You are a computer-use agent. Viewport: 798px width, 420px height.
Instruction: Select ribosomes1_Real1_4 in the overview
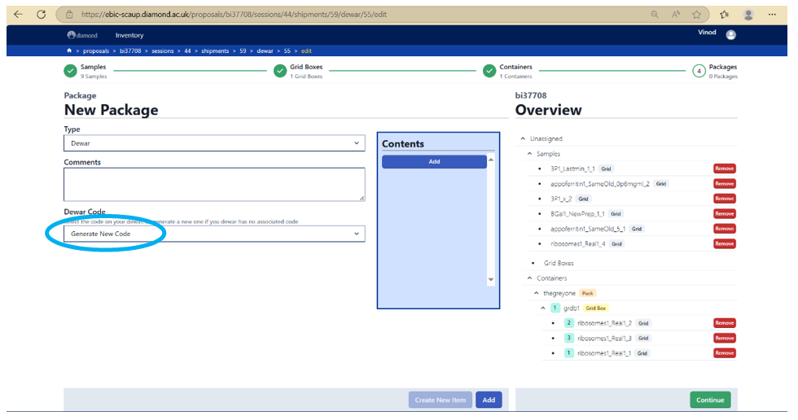click(577, 244)
